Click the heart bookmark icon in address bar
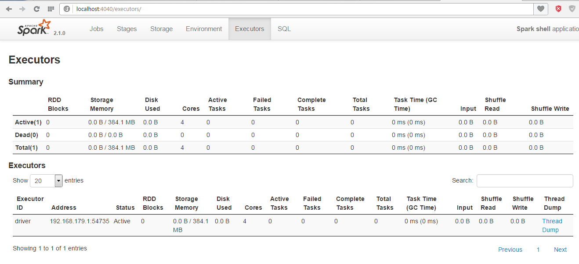 click(541, 9)
